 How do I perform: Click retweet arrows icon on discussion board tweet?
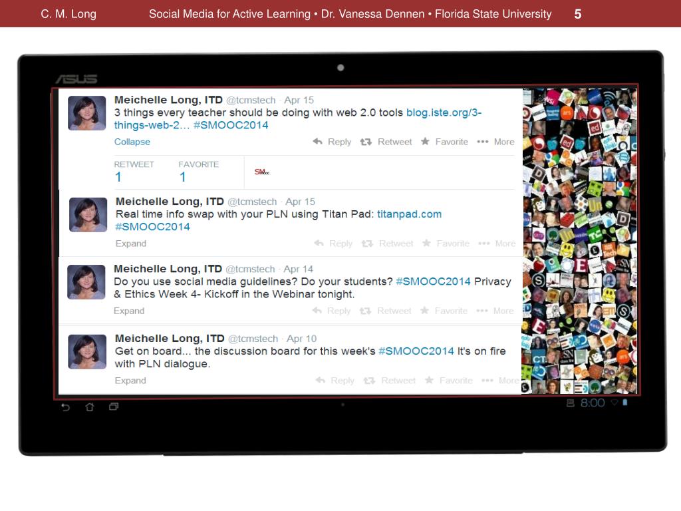pos(369,380)
